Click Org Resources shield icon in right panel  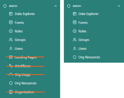click(x=75, y=57)
